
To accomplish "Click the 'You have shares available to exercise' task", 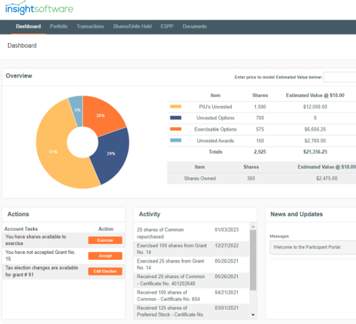I will [x=36, y=240].
